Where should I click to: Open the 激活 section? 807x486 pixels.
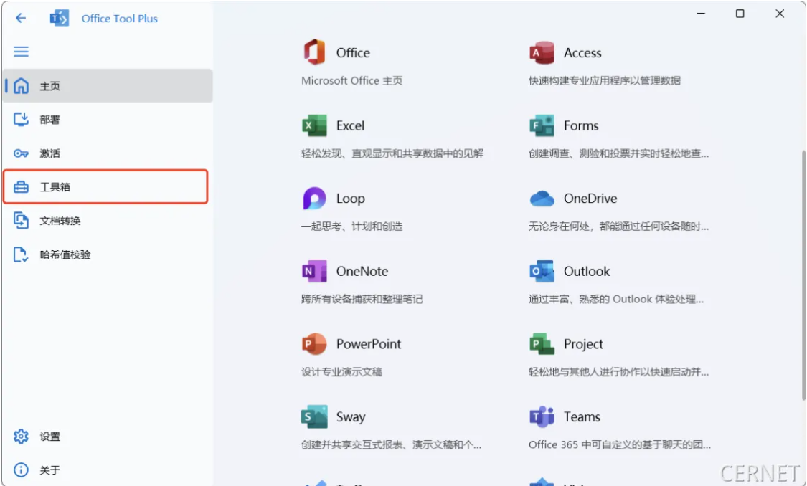[49, 153]
